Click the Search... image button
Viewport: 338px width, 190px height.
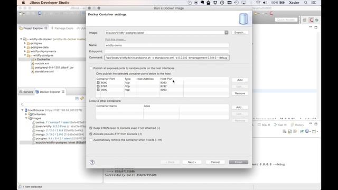pos(240,33)
